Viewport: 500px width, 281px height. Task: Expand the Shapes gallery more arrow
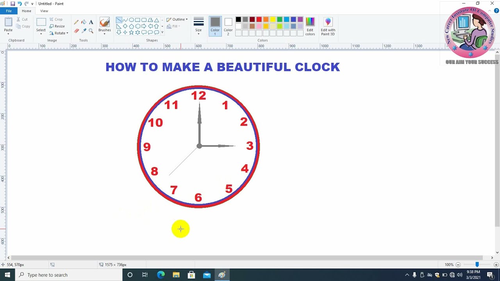tap(162, 32)
